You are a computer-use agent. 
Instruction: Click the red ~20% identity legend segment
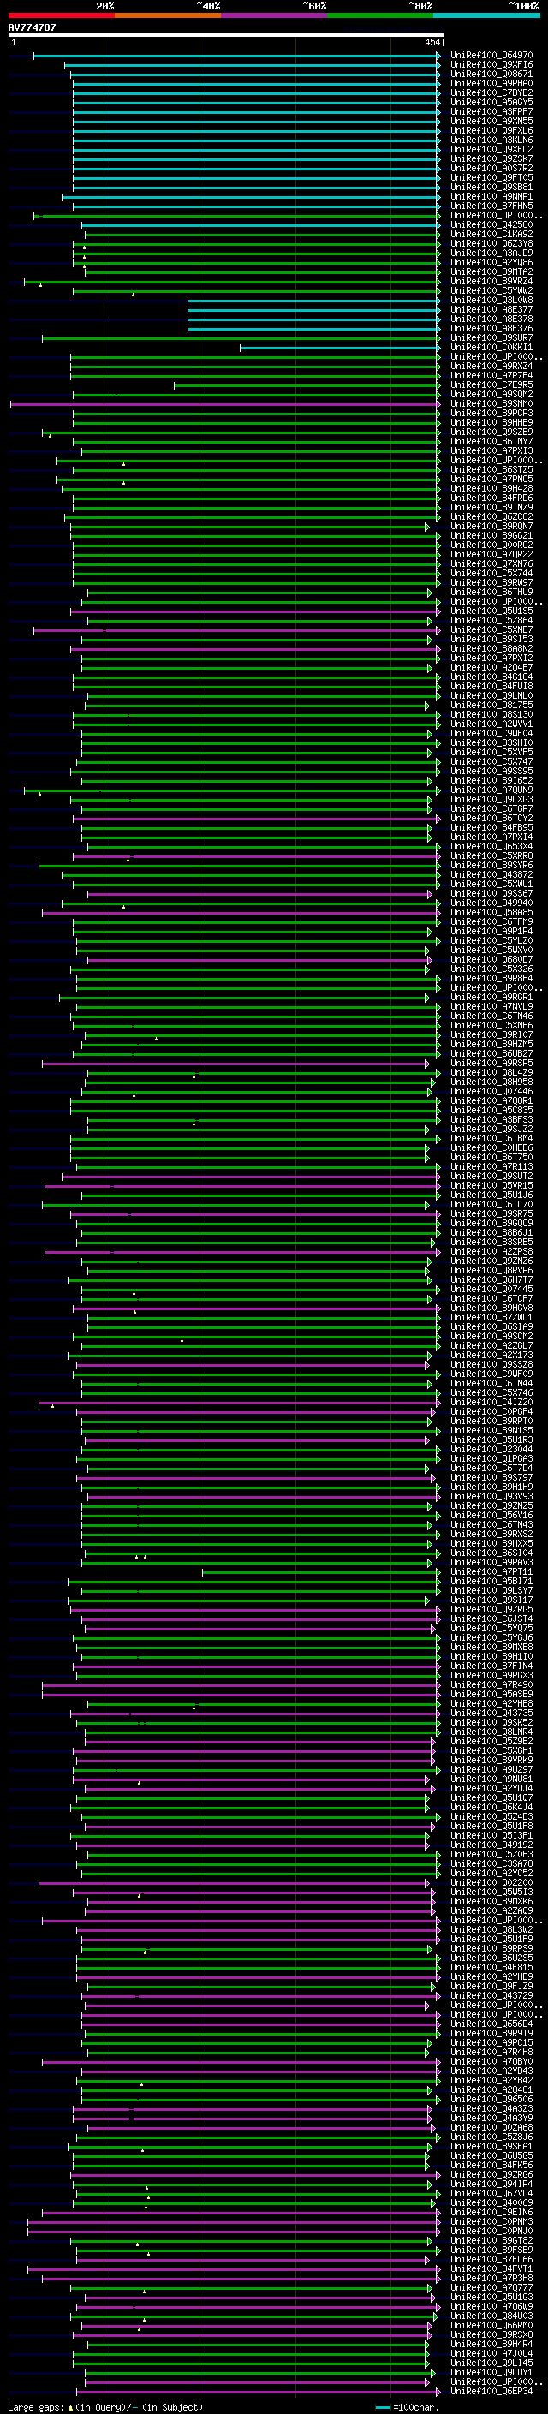tap(61, 15)
